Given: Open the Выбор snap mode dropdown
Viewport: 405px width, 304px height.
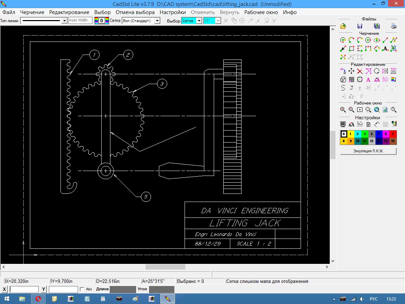Looking at the screenshot, I should [199, 21].
